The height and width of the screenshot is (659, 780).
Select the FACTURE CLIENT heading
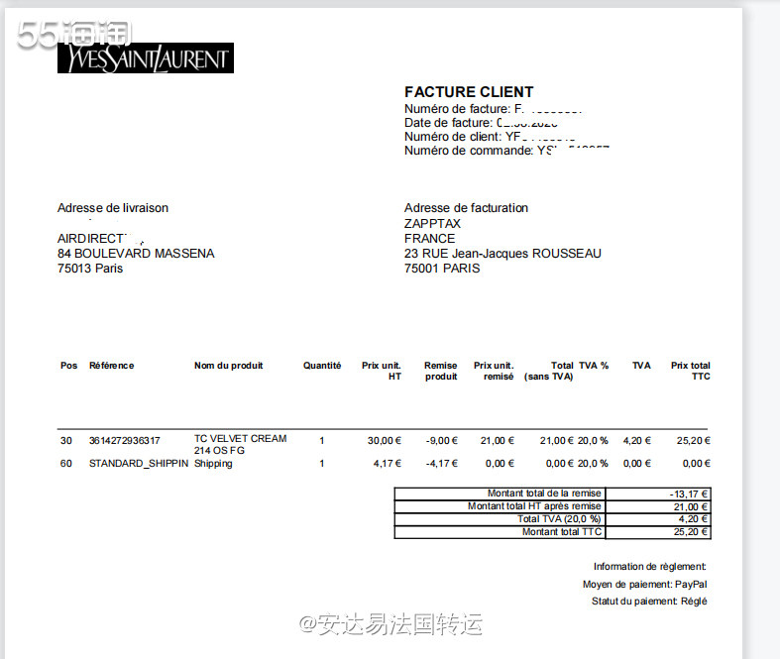coord(469,92)
